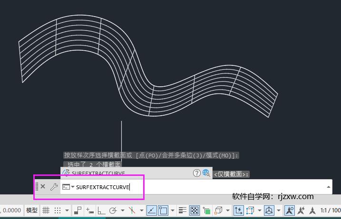Toggle auto-add annotation scales icon
The height and width of the screenshot is (219, 341).
[301, 210]
